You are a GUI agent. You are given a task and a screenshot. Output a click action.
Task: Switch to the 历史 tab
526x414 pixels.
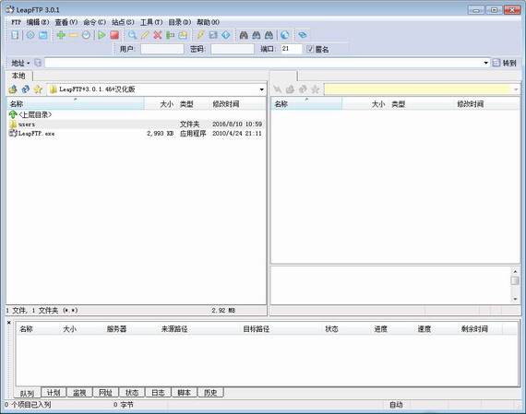pos(210,393)
